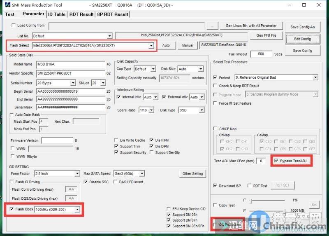Toggle the WWN checkbox

click(x=13, y=148)
